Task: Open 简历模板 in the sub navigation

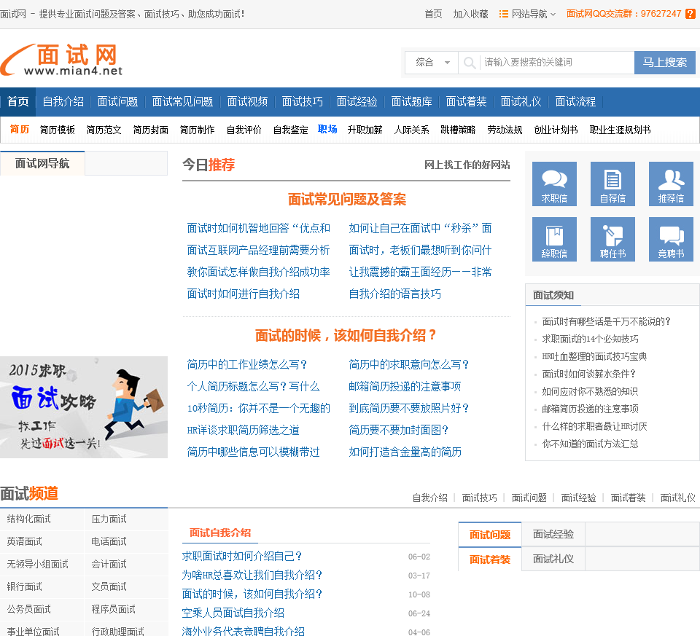Action: click(x=57, y=130)
